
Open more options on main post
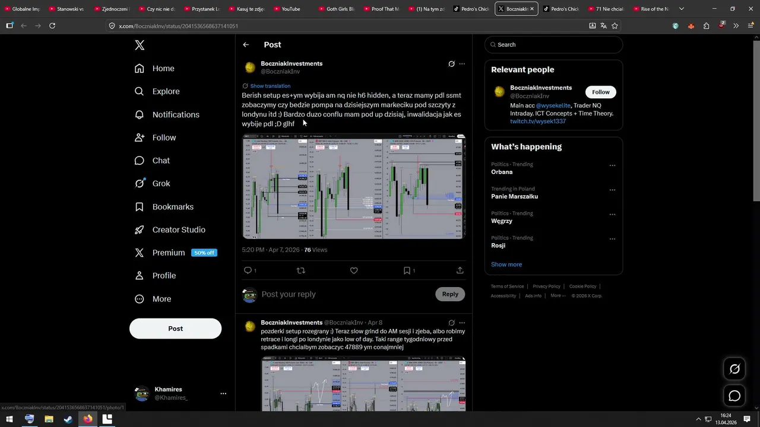point(462,64)
